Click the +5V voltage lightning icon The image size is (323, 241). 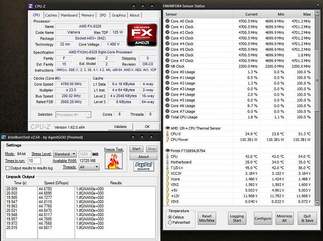pyautogui.click(x=168, y=190)
